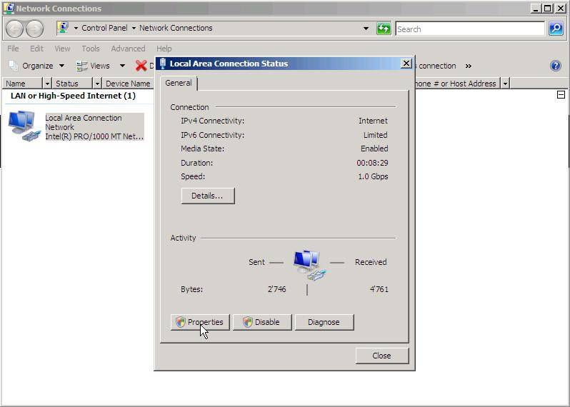The image size is (570, 407).
Task: Click the search magnifier button
Action: coord(556,29)
